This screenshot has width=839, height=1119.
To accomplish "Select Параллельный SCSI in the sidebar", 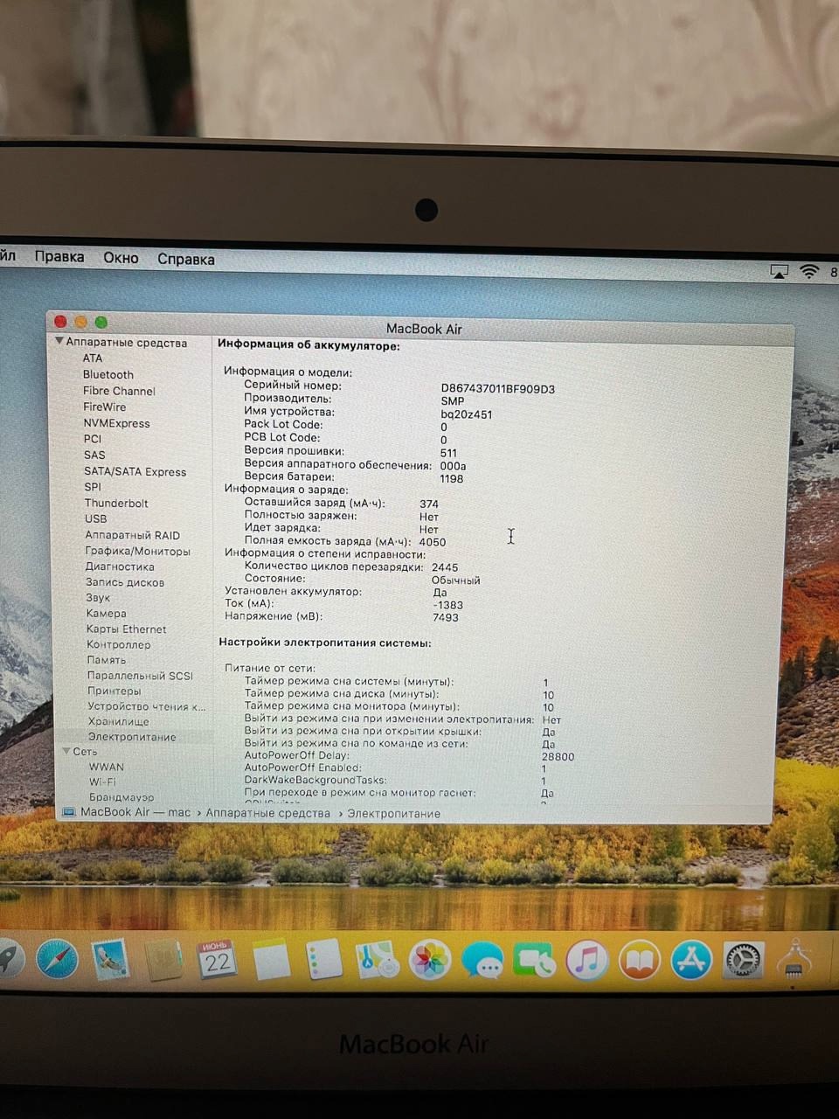I will [140, 676].
